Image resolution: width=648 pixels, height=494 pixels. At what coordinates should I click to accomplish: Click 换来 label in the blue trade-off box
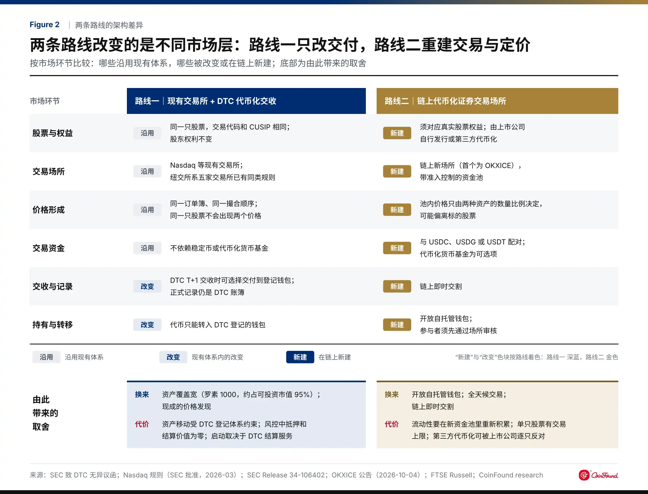pos(142,394)
